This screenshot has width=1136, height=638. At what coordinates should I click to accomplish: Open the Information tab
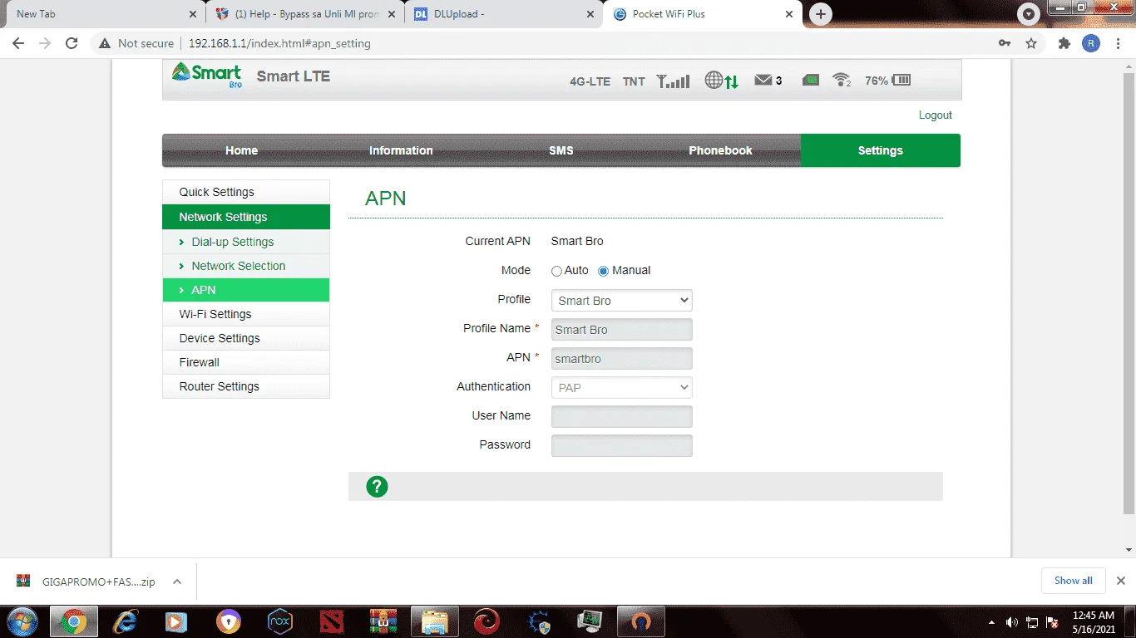click(x=401, y=150)
